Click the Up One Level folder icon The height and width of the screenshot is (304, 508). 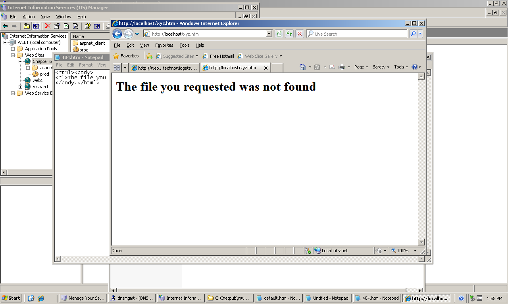point(27,26)
